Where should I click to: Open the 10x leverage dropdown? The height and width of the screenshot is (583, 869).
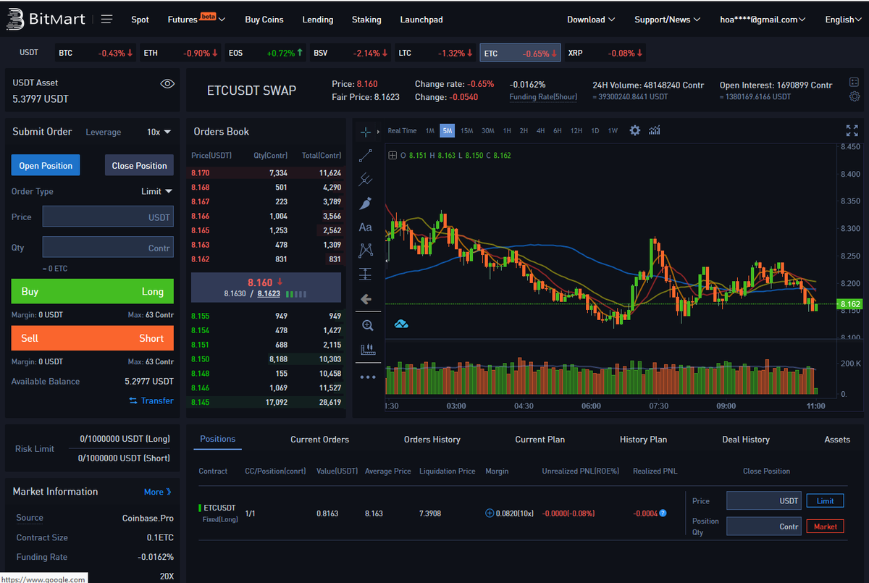click(x=159, y=132)
